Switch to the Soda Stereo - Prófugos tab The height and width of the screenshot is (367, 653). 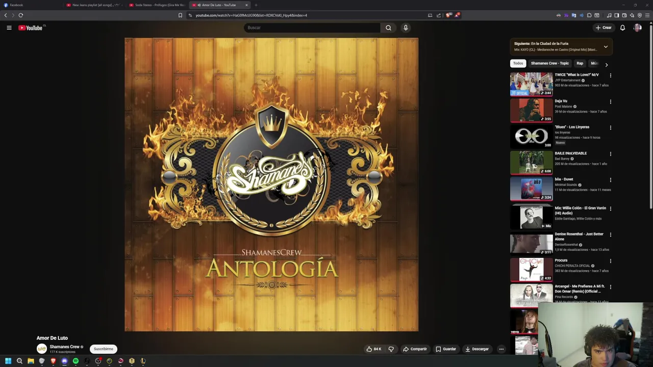(157, 5)
